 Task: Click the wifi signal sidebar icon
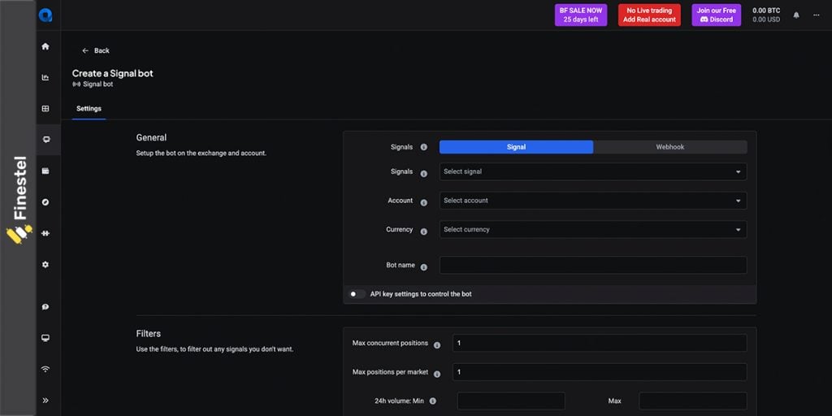pos(45,370)
